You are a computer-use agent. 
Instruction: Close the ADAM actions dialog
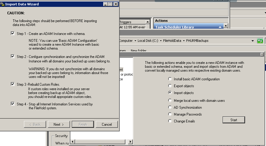(262, 54)
